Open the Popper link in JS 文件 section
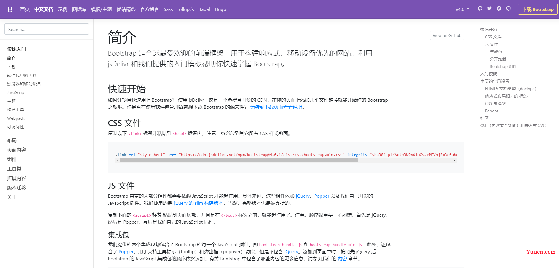Image resolution: width=559 pixels, height=268 pixels. [x=322, y=196]
